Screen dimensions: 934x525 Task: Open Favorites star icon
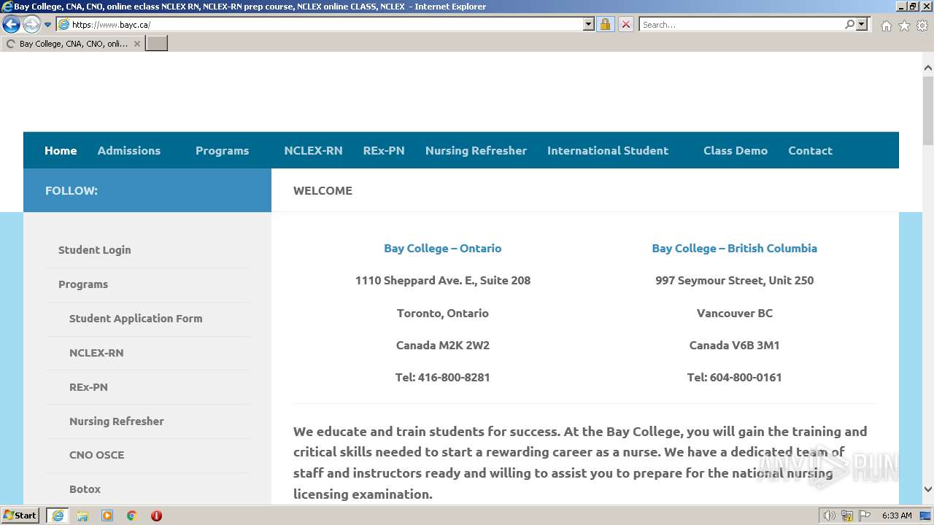tap(904, 26)
